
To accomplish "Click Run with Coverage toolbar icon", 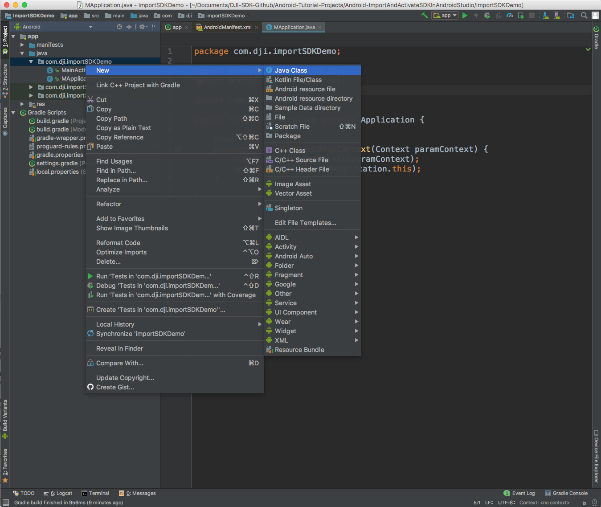I will [x=498, y=15].
